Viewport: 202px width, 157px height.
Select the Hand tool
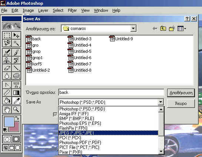pyautogui.click(x=7, y=110)
